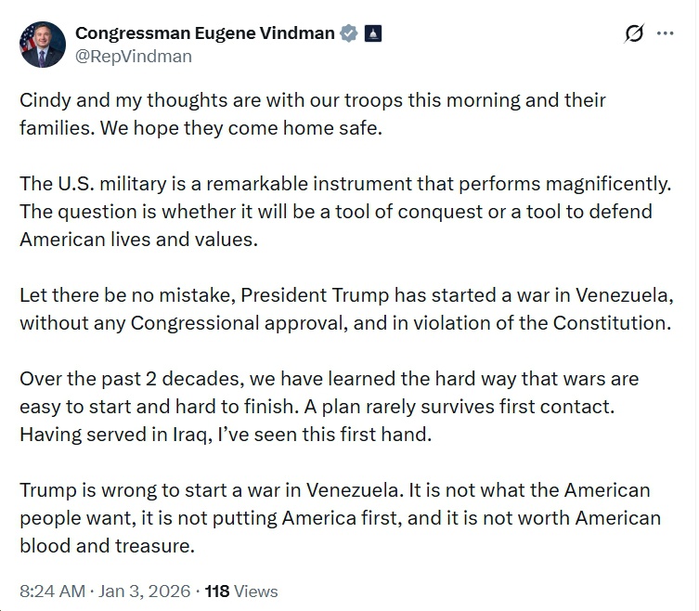The height and width of the screenshot is (611, 699).
Task: Open Grok via the slashed-circle icon
Action: tap(634, 33)
